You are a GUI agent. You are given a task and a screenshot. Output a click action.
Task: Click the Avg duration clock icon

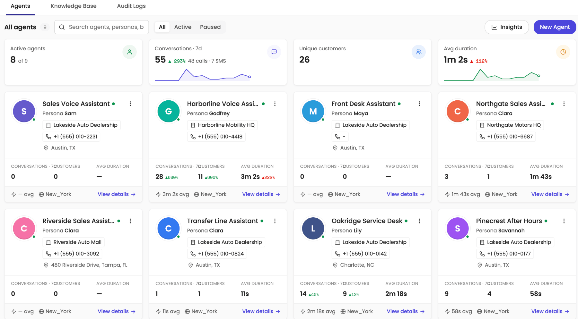563,52
